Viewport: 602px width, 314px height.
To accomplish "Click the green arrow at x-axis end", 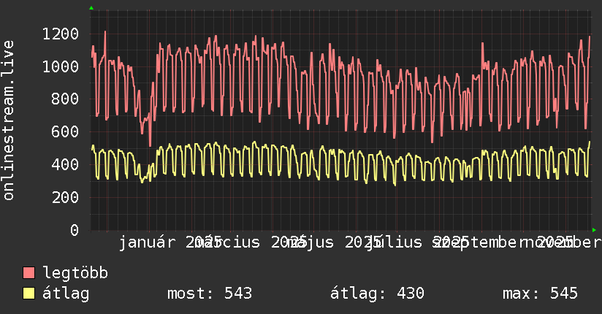I will coord(594,230).
